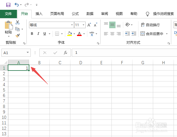Viewport: 177px width, 137px height.
Task: Open the fill color palette dropdown arrow
Action: pyautogui.click(x=74, y=34)
